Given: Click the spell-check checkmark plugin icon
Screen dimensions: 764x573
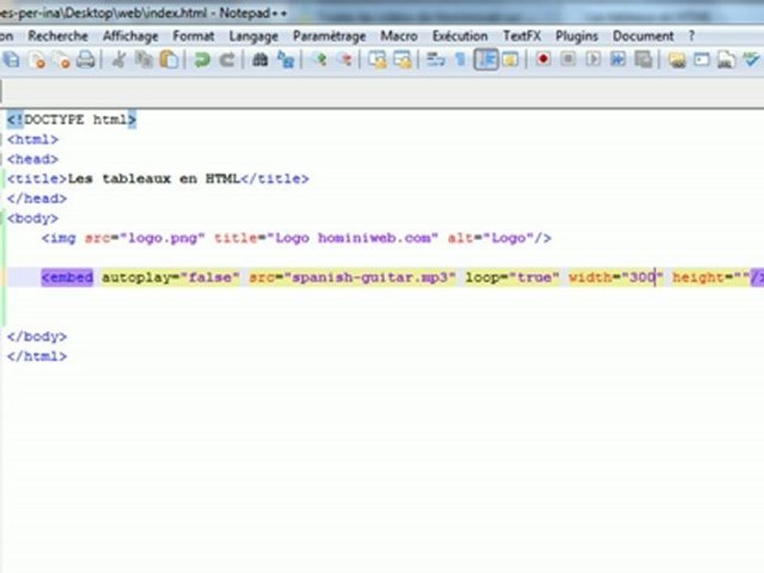Looking at the screenshot, I should (x=750, y=60).
